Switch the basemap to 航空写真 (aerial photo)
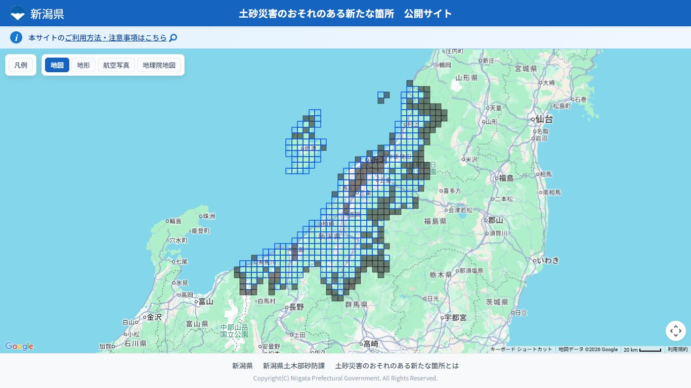The image size is (691, 388). (116, 65)
